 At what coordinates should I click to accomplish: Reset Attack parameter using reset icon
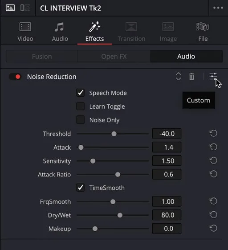(213, 147)
